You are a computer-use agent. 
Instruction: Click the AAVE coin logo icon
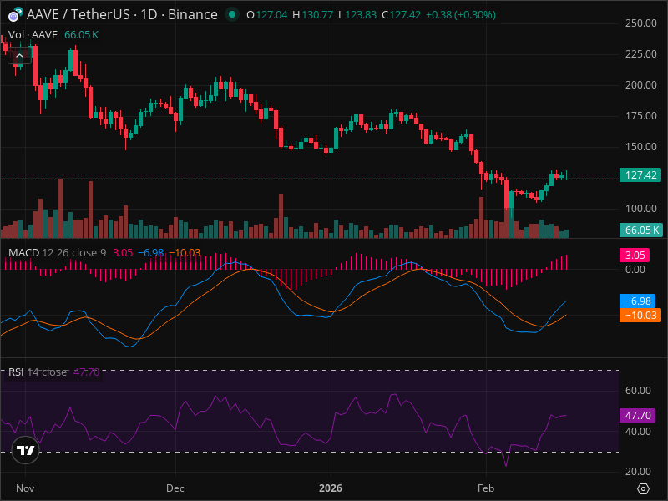coord(15,14)
